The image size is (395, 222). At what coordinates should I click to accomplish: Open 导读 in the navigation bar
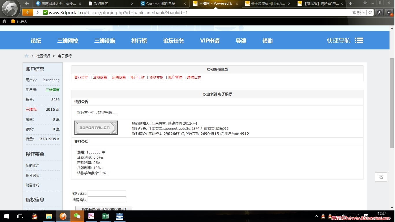click(x=241, y=41)
